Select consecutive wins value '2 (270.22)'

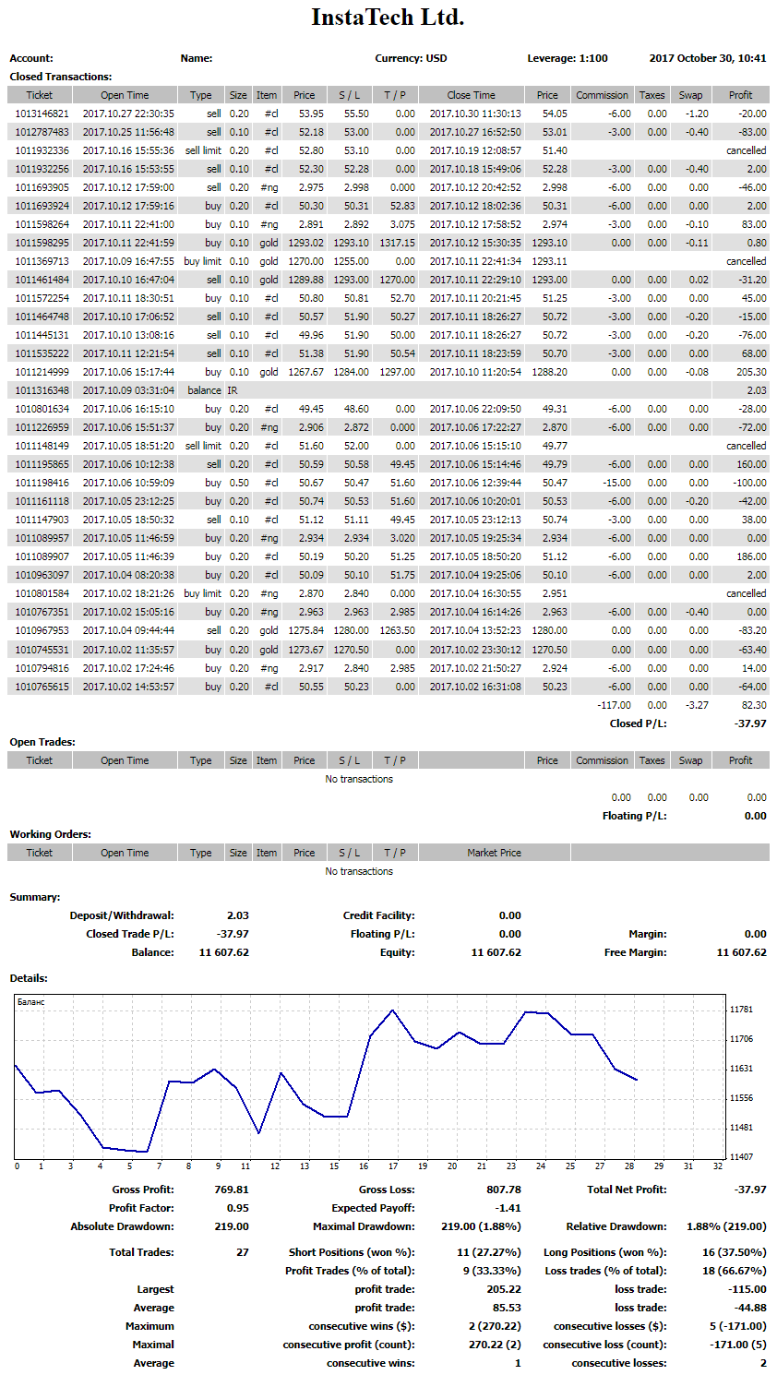tap(496, 1326)
